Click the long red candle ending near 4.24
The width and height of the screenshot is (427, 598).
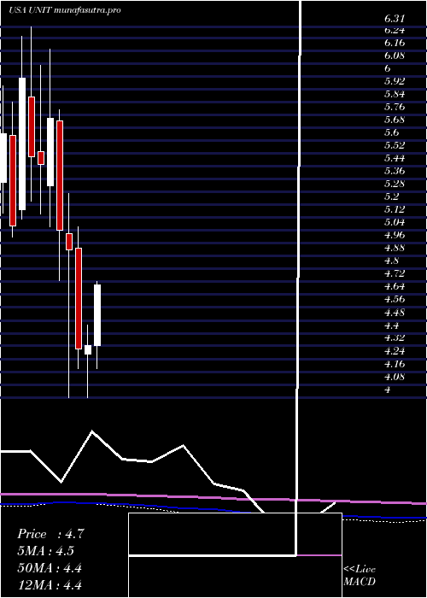[79, 298]
